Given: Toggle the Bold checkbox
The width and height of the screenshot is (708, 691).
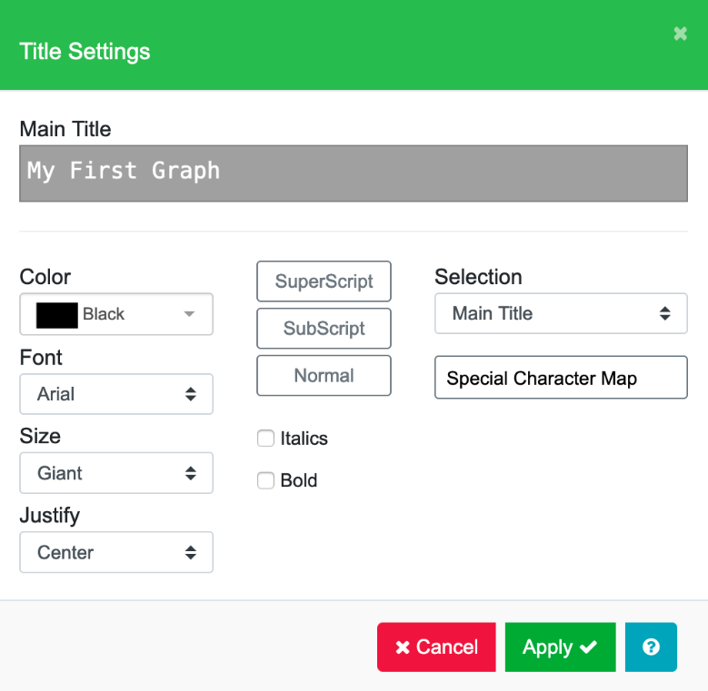Looking at the screenshot, I should click(265, 481).
